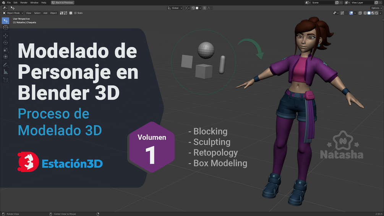Open the Options dropdown
This screenshot has height=216, width=384.
click(x=376, y=8)
